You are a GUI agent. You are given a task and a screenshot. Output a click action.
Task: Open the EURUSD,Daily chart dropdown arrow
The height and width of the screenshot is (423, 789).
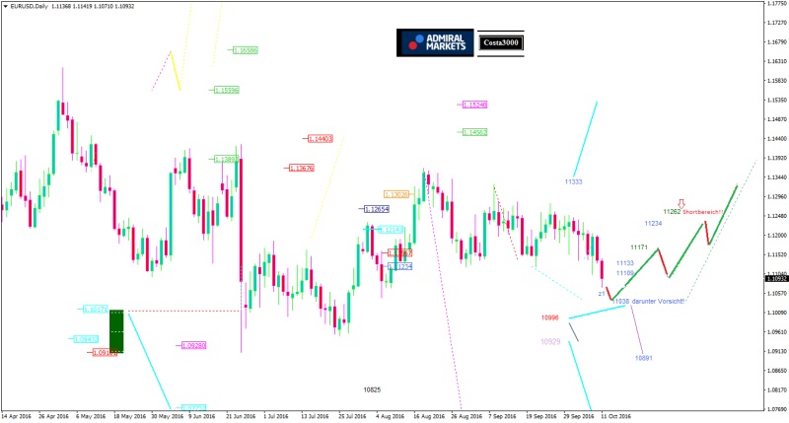[5, 6]
